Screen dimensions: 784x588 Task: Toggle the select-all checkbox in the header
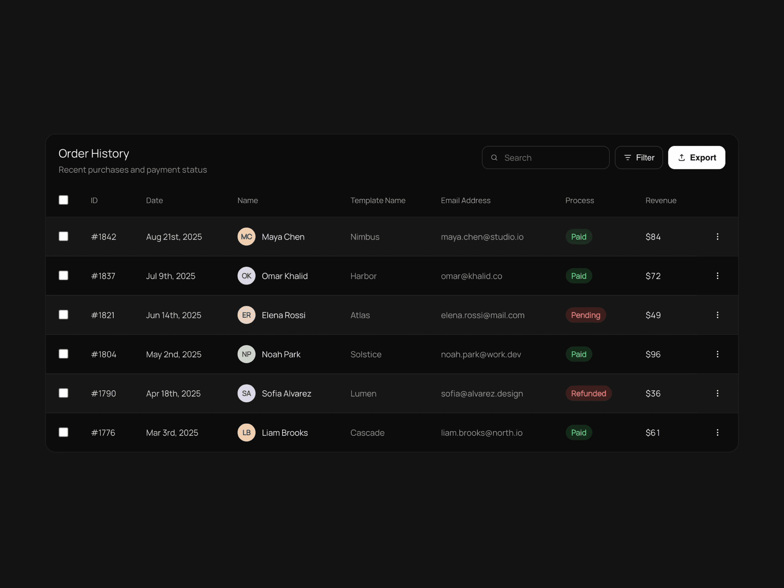click(64, 200)
